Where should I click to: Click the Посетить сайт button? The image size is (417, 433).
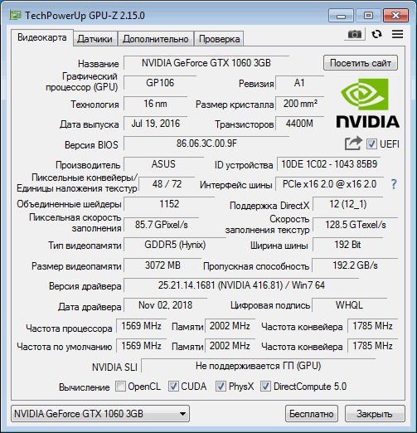coord(361,63)
